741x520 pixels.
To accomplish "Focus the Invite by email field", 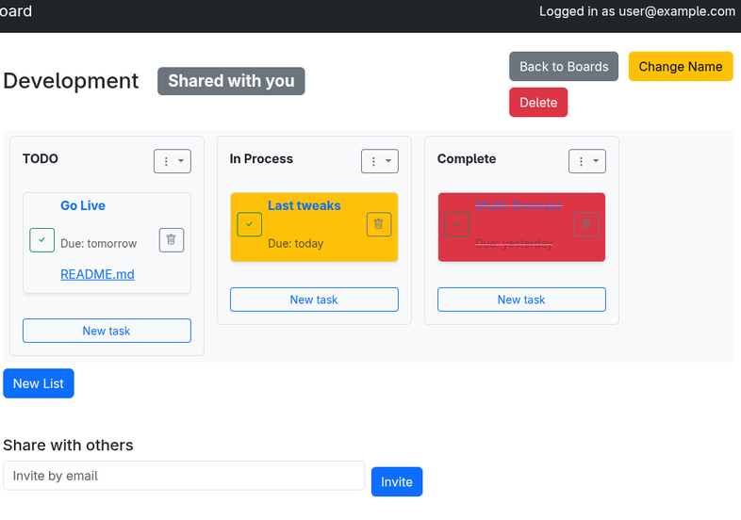I will (184, 476).
